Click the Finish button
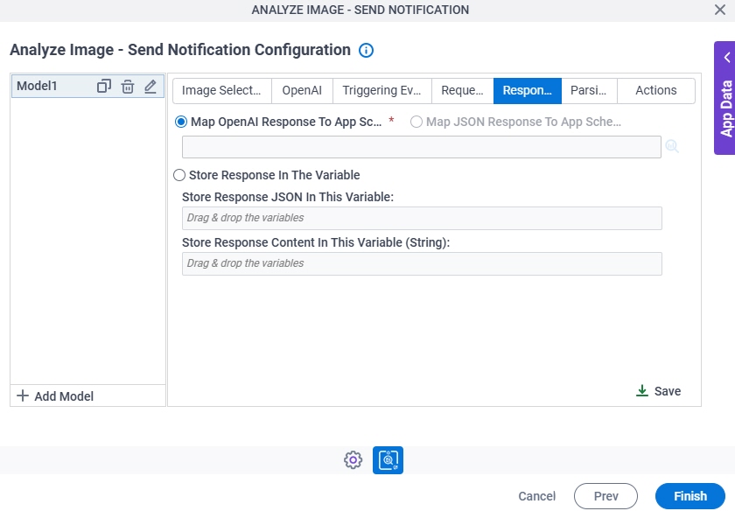 click(x=690, y=496)
